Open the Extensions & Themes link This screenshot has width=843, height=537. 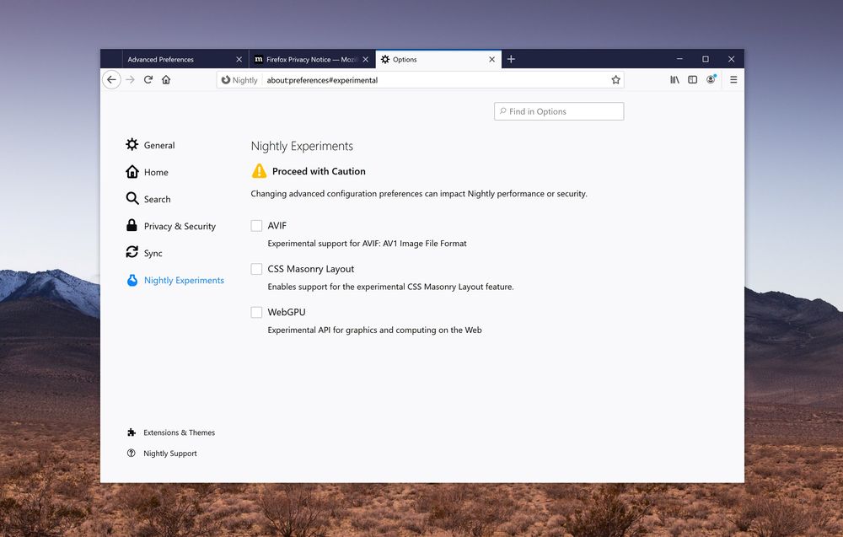pos(178,432)
